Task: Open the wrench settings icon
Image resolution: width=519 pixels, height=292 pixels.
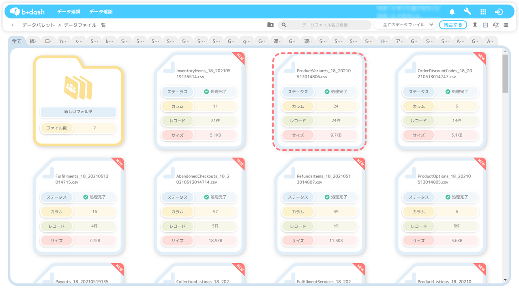Action: 468,12
